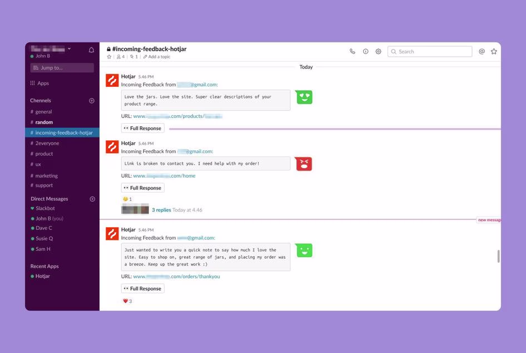Start a call using the phone icon
Image resolution: width=526 pixels, height=353 pixels.
coord(352,51)
